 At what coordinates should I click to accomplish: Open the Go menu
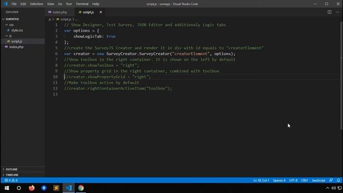(x=60, y=4)
